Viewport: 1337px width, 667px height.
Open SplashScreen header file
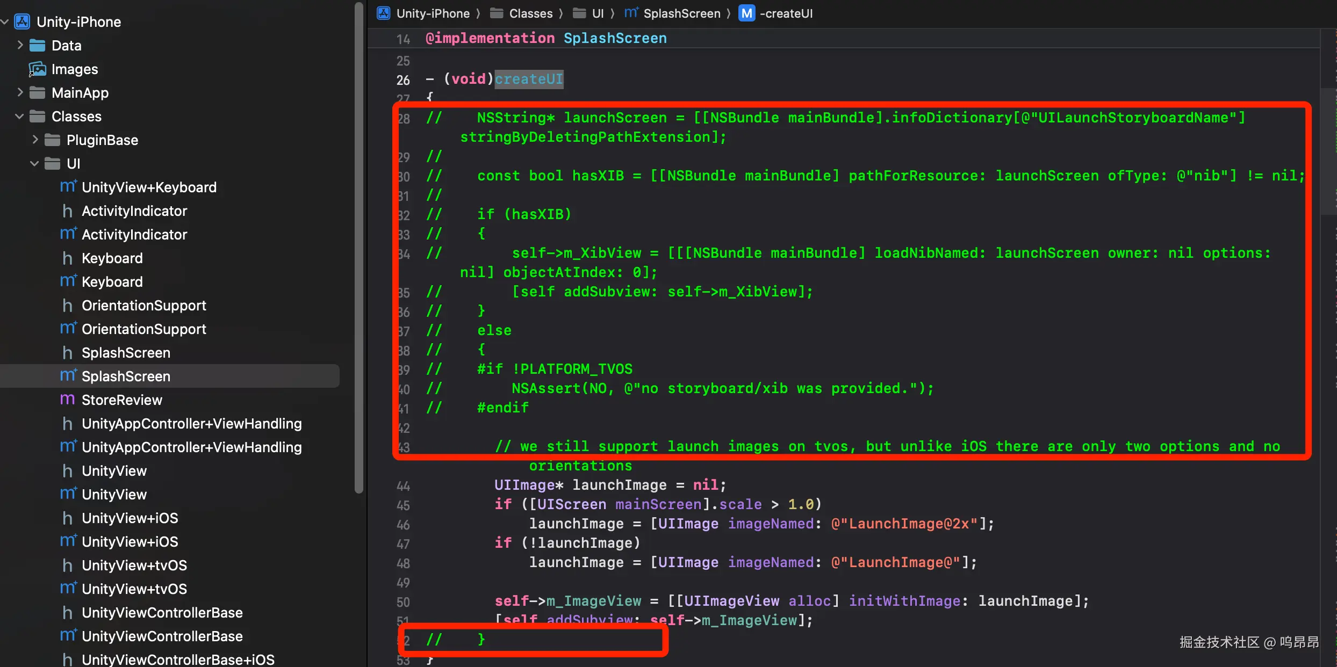tap(126, 353)
